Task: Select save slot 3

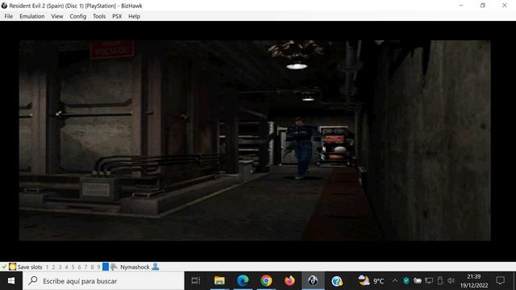Action: (60, 267)
